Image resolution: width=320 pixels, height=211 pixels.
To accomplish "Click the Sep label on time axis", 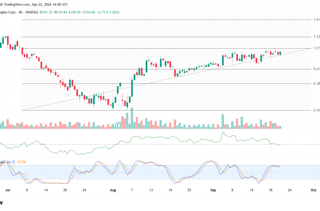I will 213,190.
